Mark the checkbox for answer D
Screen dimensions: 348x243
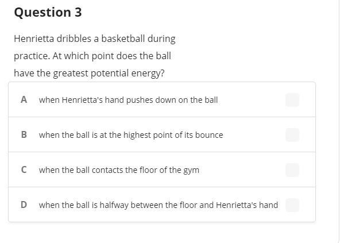pos(292,205)
